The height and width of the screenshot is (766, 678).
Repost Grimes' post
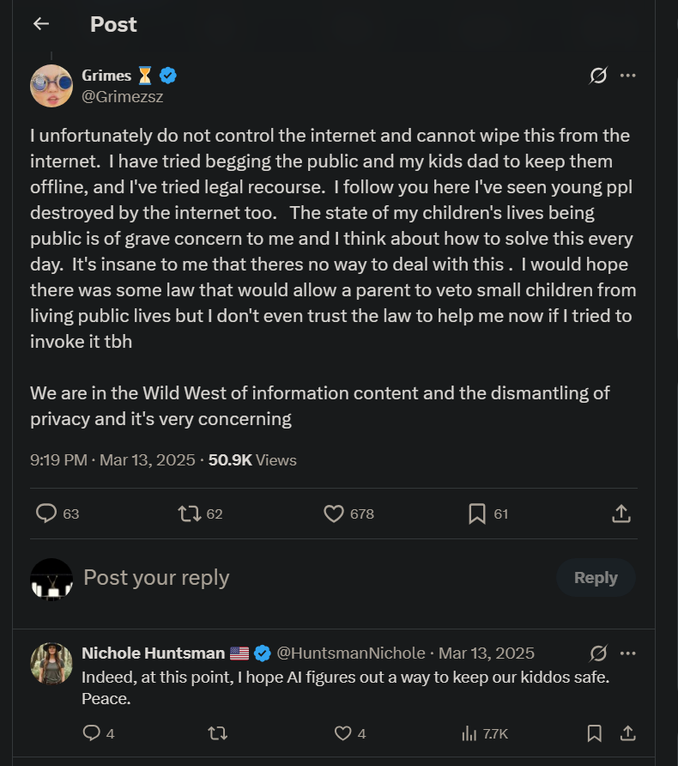coord(189,514)
